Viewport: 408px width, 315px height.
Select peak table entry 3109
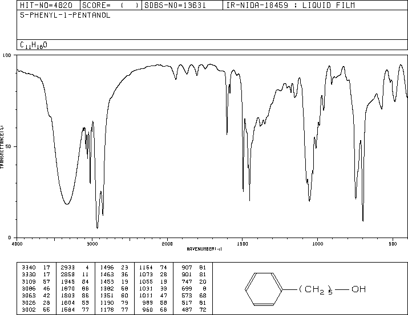(29, 281)
